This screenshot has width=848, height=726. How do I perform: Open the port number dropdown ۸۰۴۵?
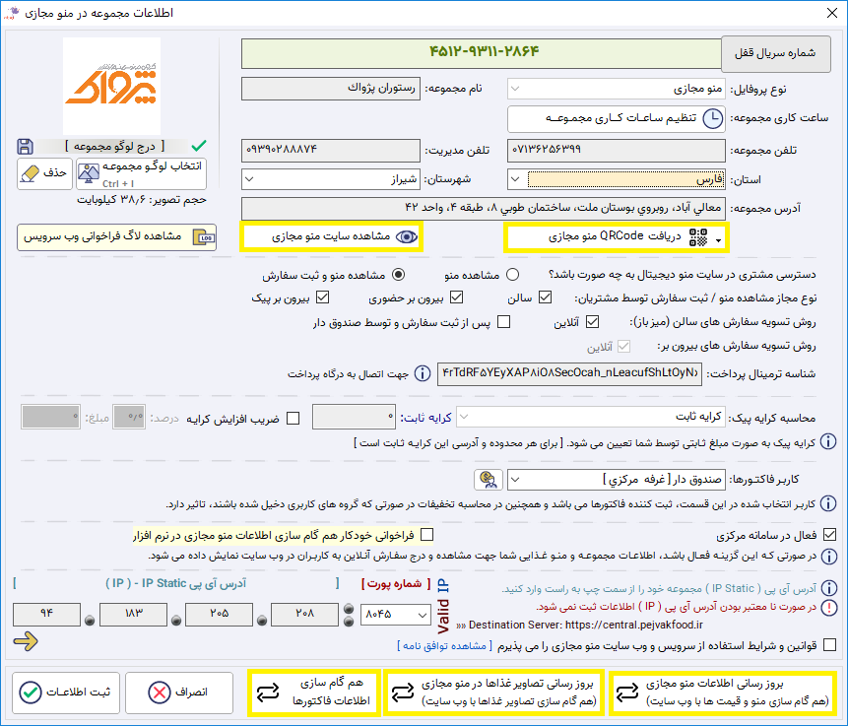(395, 615)
